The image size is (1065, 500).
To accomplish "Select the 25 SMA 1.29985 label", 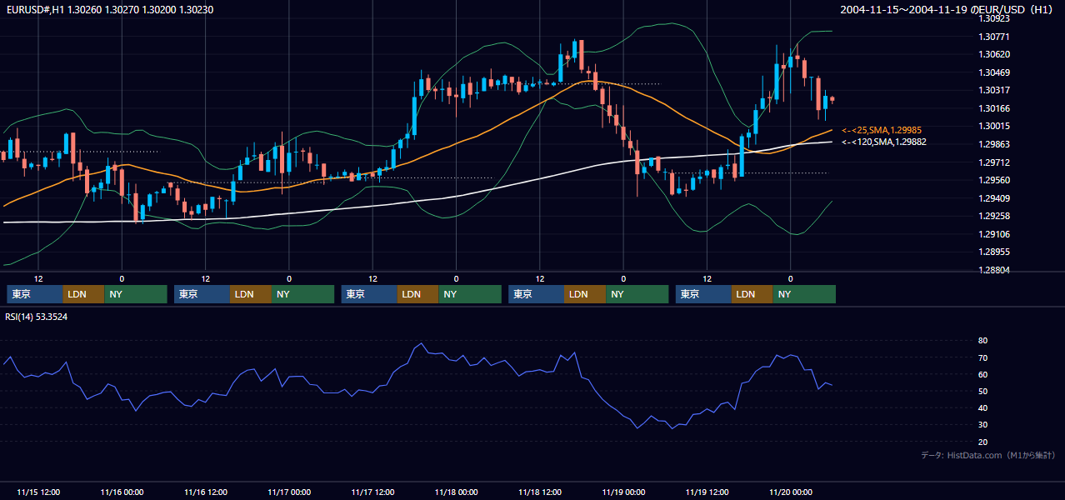I will [882, 131].
